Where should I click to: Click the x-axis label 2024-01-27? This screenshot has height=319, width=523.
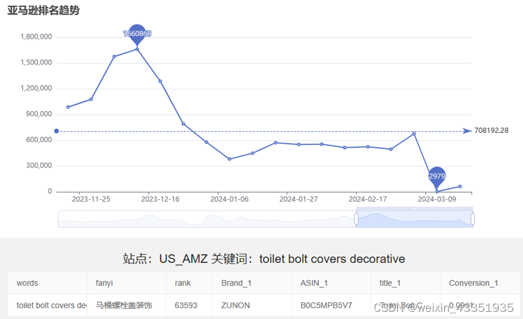299,199
